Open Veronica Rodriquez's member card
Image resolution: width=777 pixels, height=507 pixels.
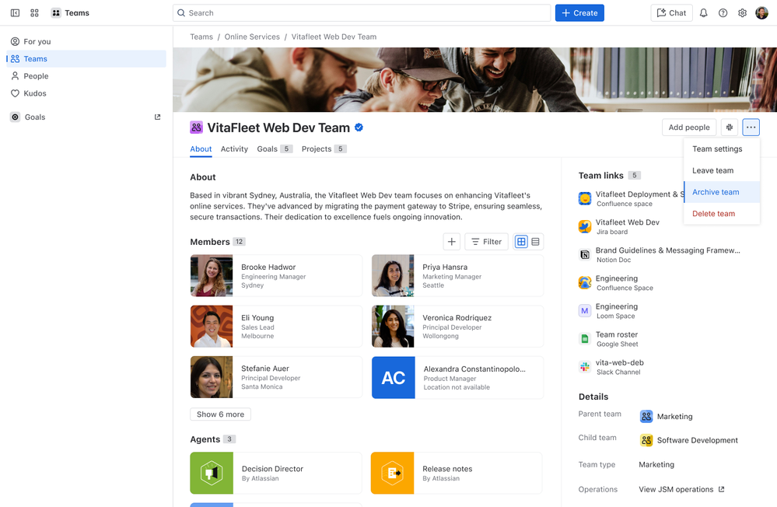[457, 326]
